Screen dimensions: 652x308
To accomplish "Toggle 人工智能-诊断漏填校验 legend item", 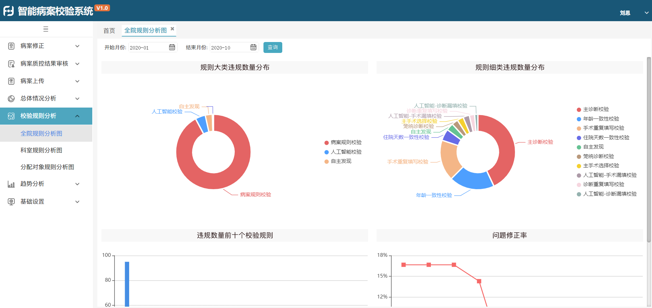I will pos(607,194).
